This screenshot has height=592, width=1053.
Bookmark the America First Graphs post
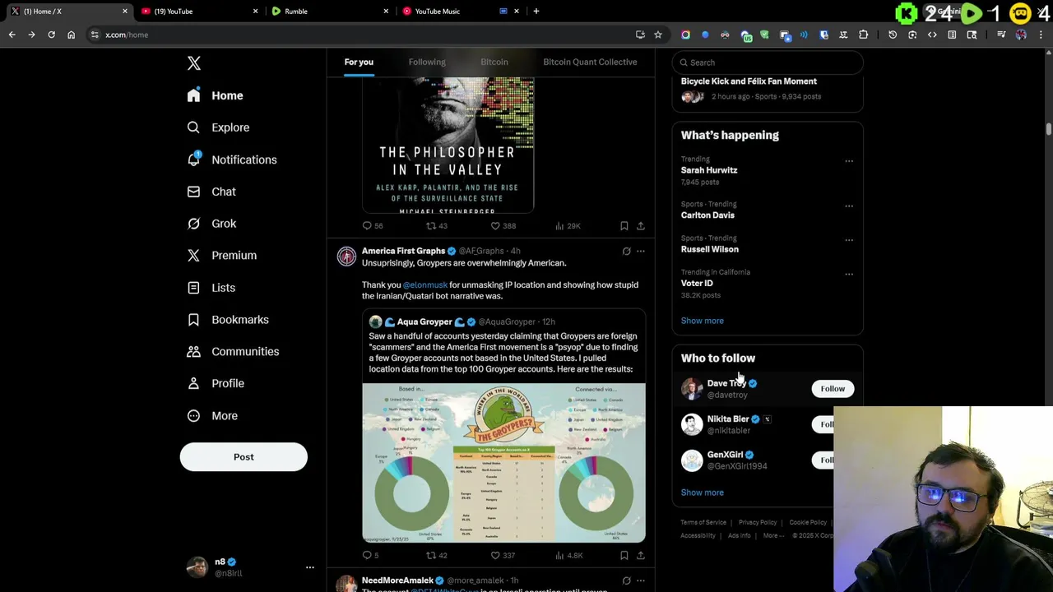coord(624,555)
